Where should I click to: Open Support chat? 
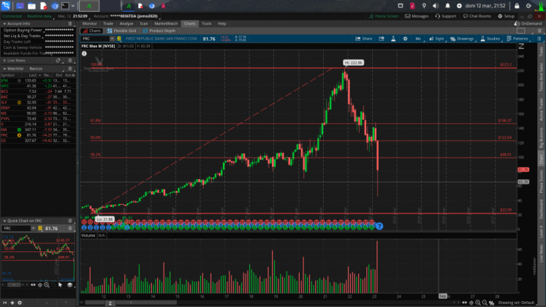(x=446, y=16)
